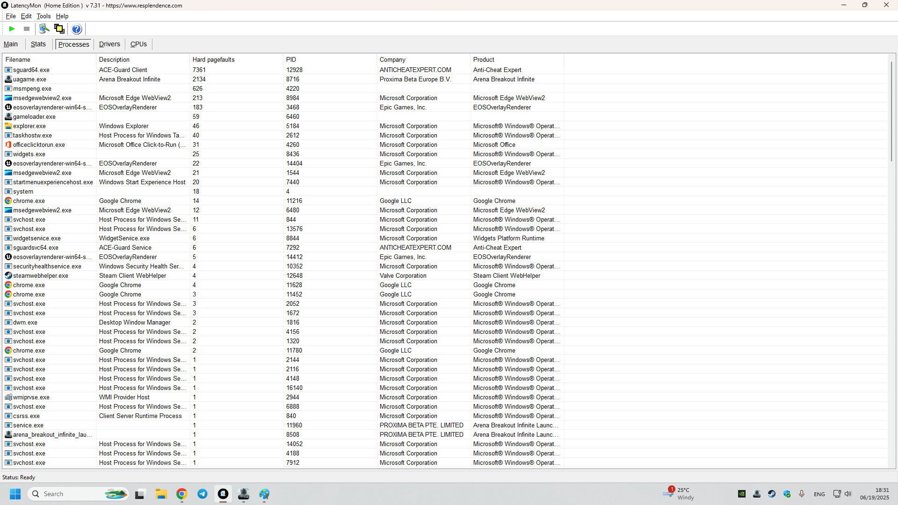Click the sguard64.exe process icon
This screenshot has width=898, height=505.
point(8,70)
